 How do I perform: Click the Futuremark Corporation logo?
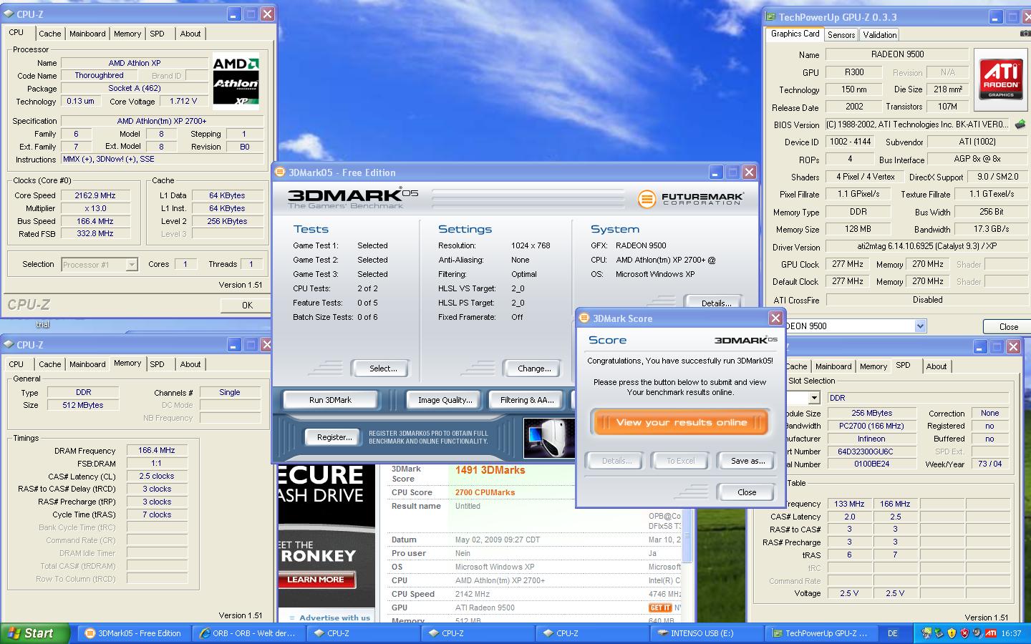691,198
